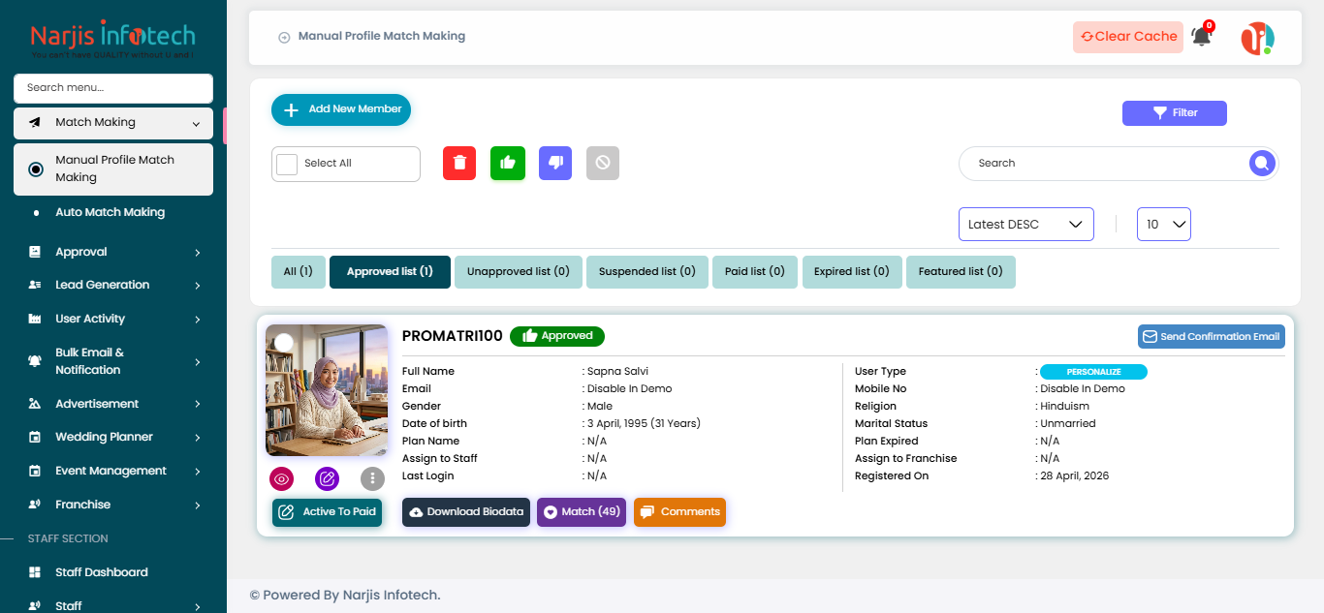
Task: Click the Match (49) button
Action: pyautogui.click(x=582, y=512)
